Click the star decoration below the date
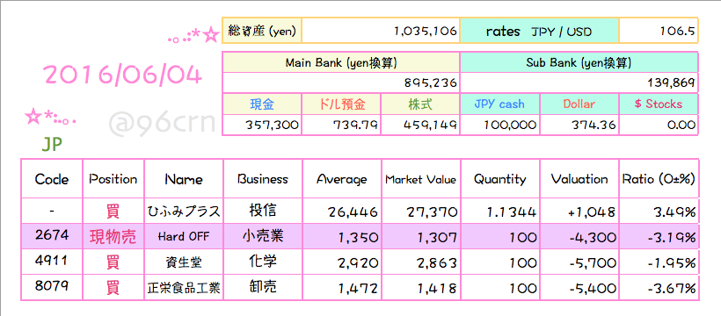 pos(50,117)
